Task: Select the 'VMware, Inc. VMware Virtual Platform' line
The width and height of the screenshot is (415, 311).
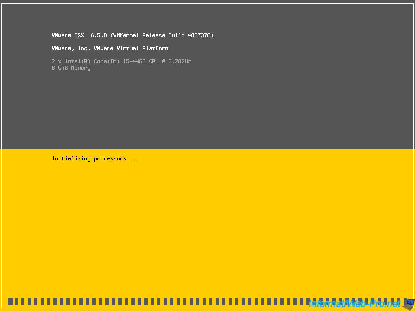Action: tap(110, 48)
